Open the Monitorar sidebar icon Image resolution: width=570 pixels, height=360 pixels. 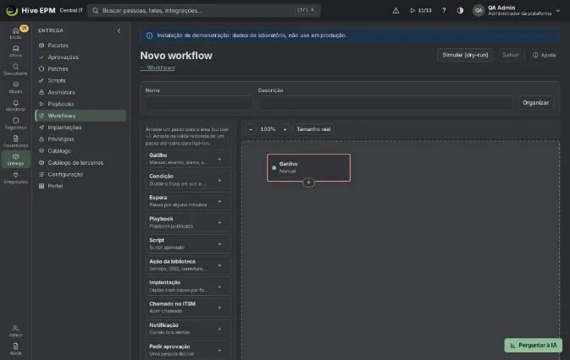15,105
